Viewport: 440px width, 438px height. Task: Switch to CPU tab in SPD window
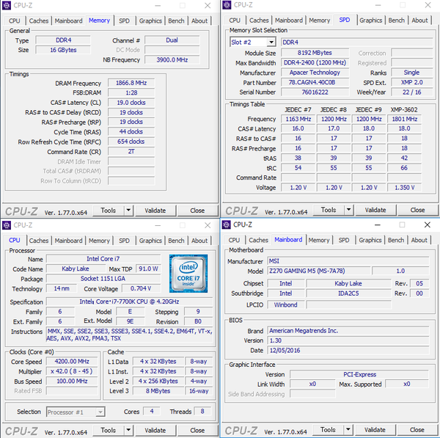(235, 21)
